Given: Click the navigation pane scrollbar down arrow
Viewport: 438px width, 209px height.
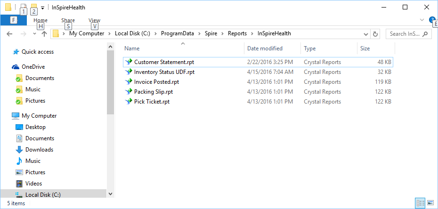Looking at the screenshot, I should 110,193.
